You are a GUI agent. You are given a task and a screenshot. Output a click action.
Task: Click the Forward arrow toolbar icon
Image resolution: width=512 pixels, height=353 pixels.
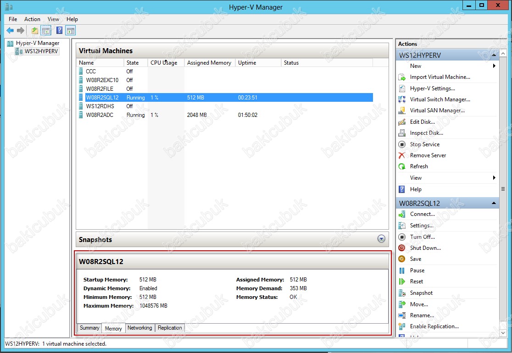(x=21, y=31)
